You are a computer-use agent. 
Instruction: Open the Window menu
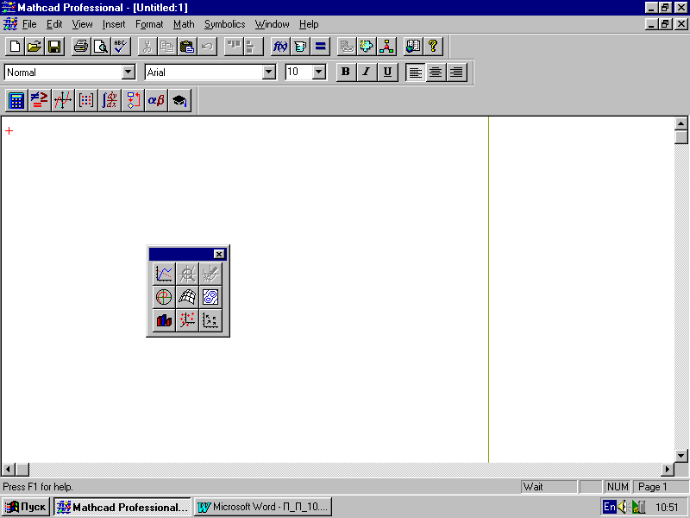[273, 24]
